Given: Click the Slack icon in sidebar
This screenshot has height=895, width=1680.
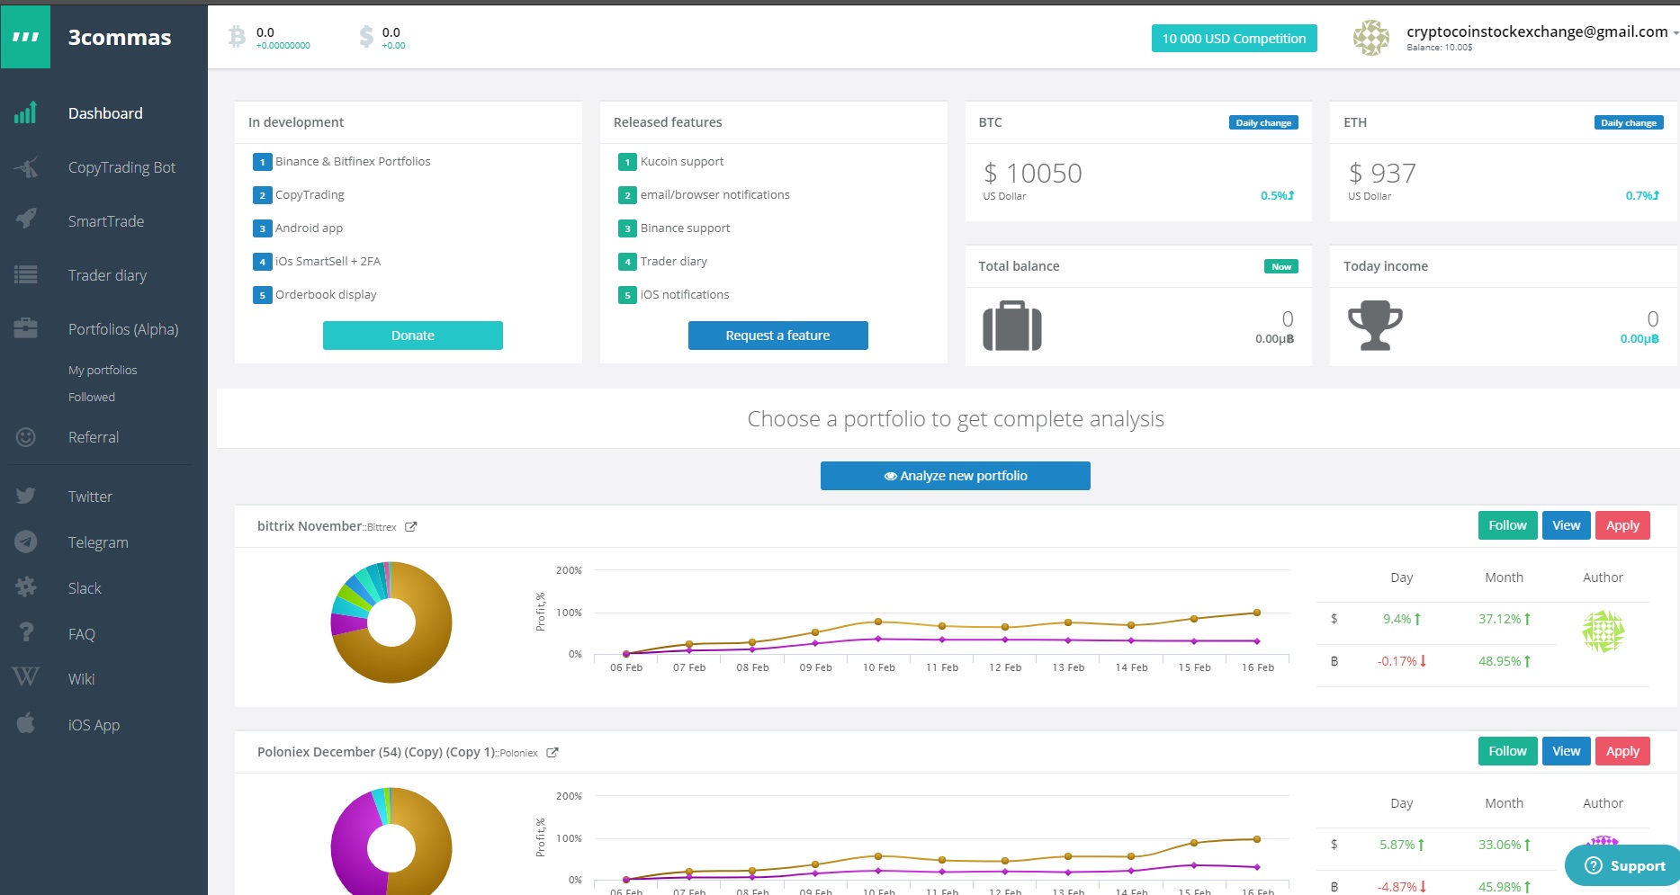Looking at the screenshot, I should (x=26, y=587).
